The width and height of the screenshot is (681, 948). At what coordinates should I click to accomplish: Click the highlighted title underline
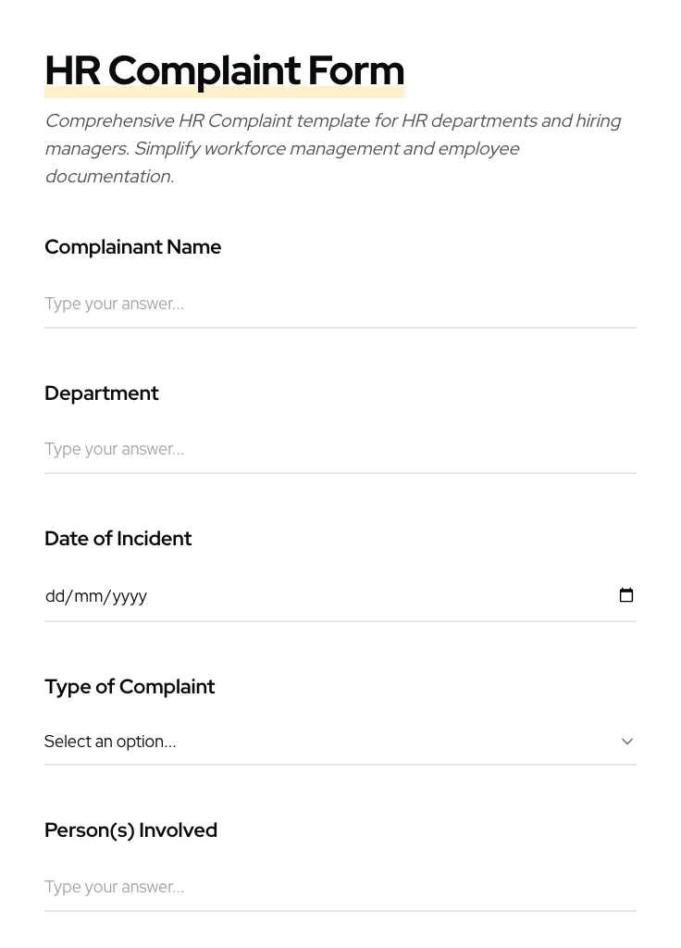(224, 91)
